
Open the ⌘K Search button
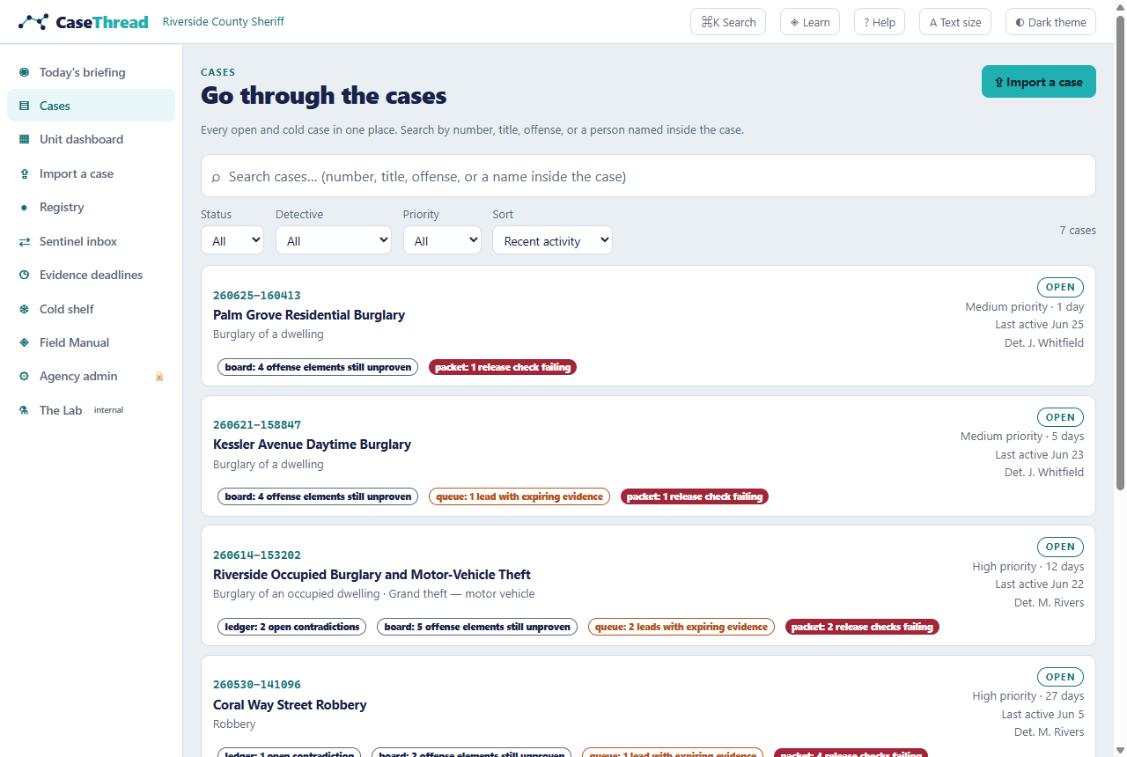click(728, 22)
